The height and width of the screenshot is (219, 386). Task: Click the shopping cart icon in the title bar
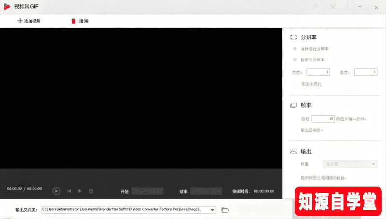(x=333, y=6)
